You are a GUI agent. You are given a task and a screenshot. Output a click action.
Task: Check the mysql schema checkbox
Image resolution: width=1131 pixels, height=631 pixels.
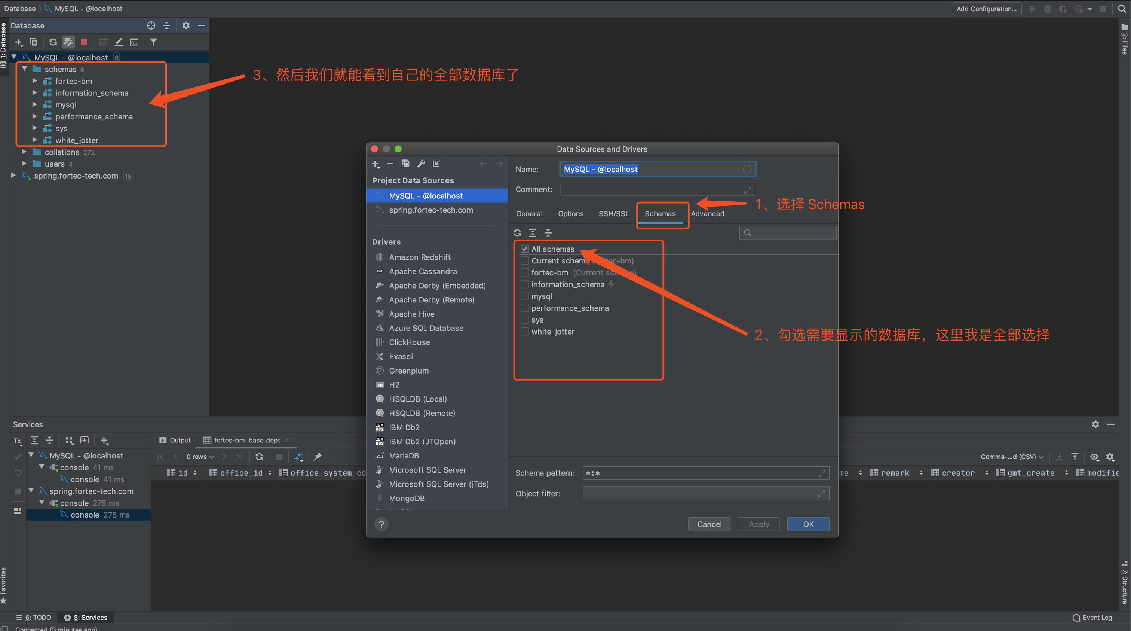pos(525,296)
